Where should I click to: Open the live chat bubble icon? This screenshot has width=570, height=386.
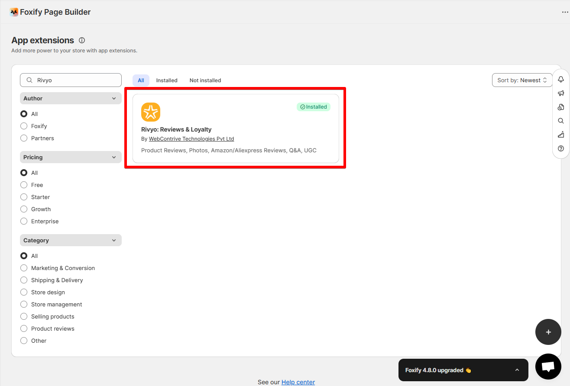pos(548,367)
